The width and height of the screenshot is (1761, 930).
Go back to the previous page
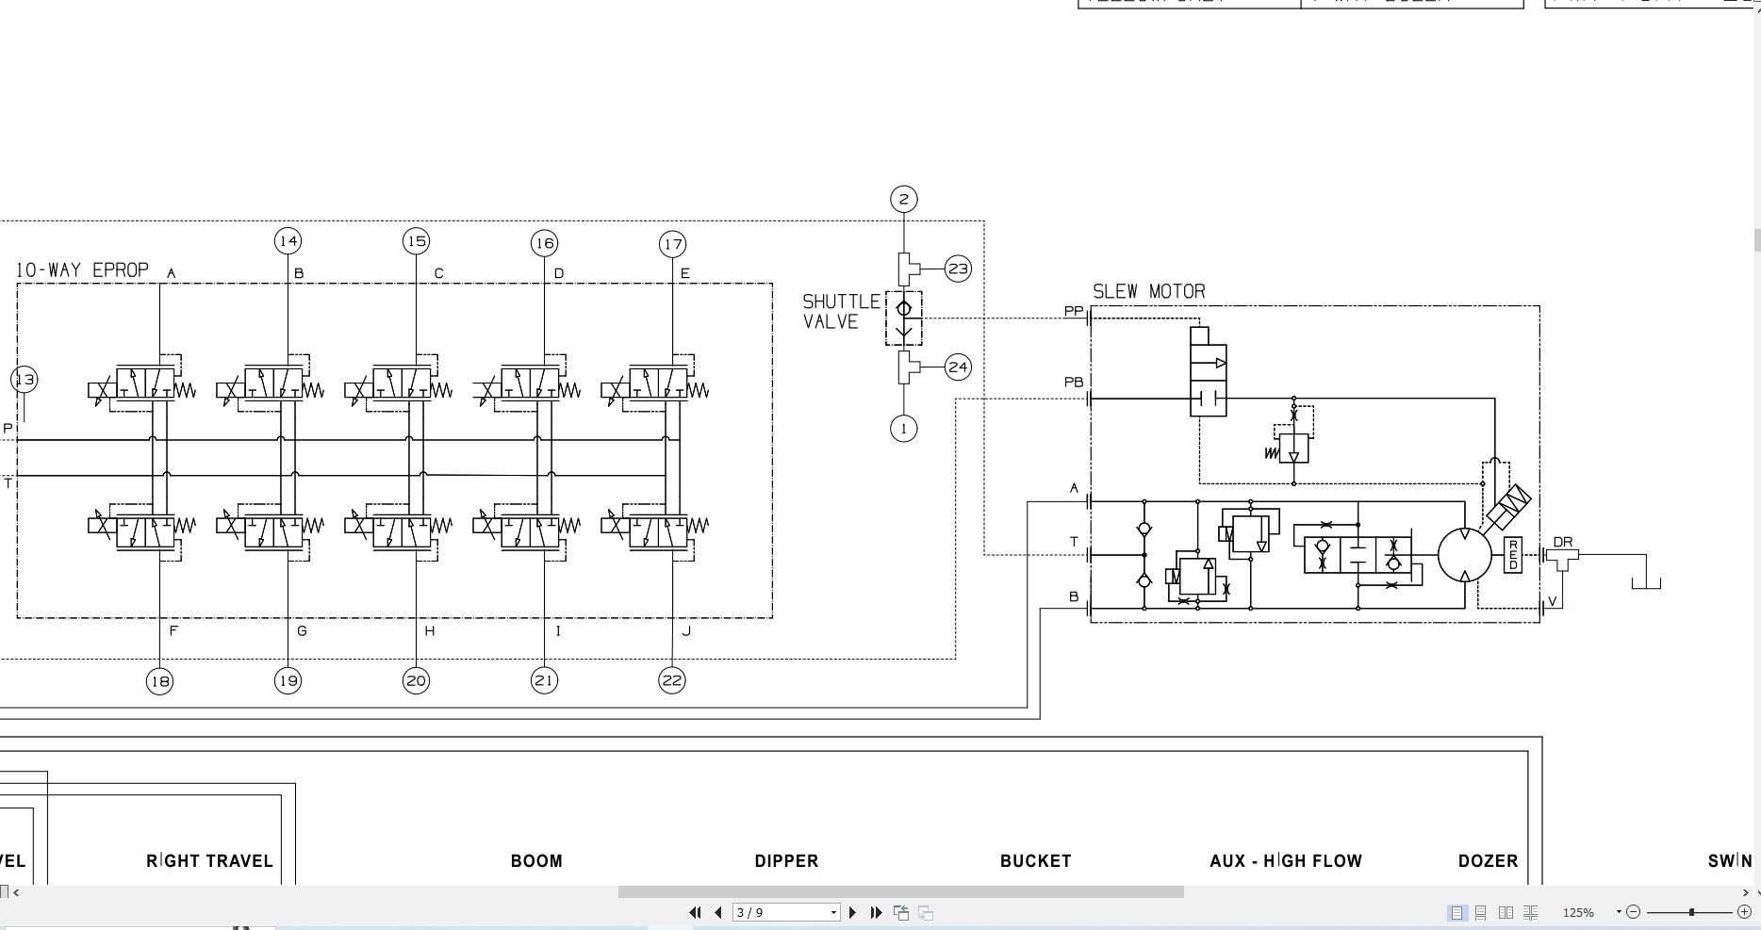pyautogui.click(x=717, y=912)
